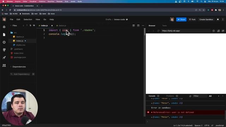The height and width of the screenshot is (127, 226).
Task: Open the Sandbox Info cube icon in sidebar
Action: [4, 27]
